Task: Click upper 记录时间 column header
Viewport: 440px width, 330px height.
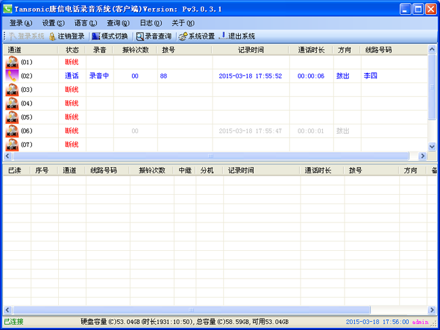Action: tap(250, 50)
